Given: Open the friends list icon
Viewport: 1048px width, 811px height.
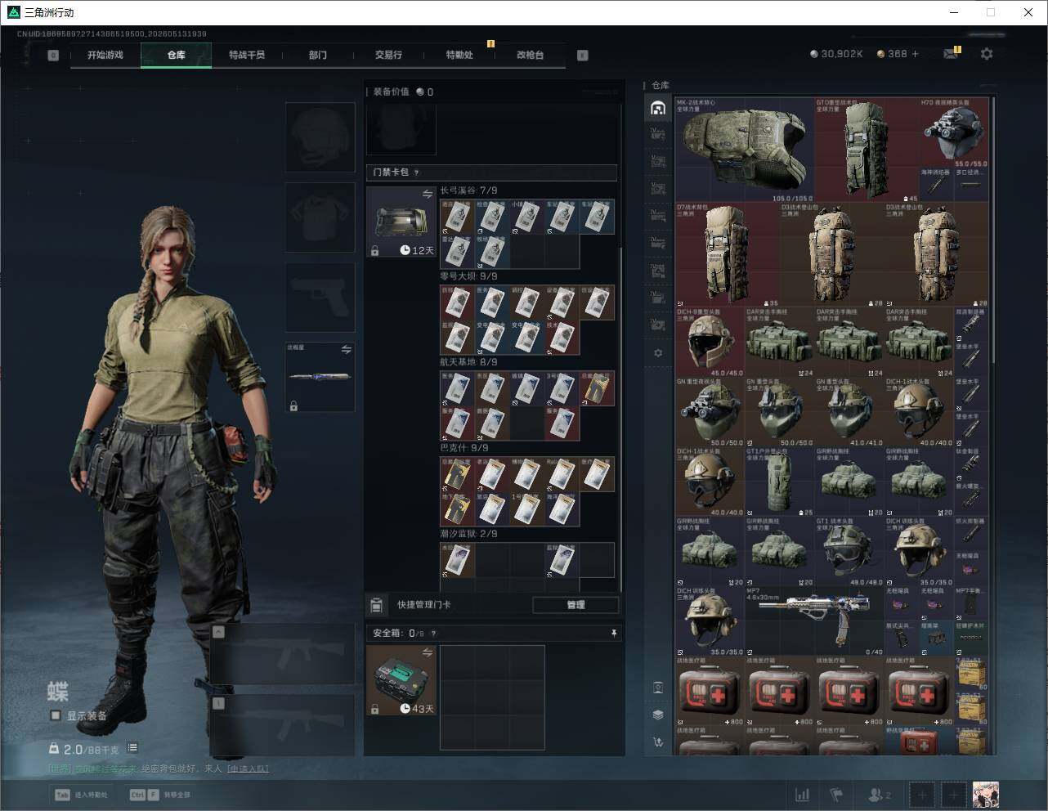Looking at the screenshot, I should point(880,795).
